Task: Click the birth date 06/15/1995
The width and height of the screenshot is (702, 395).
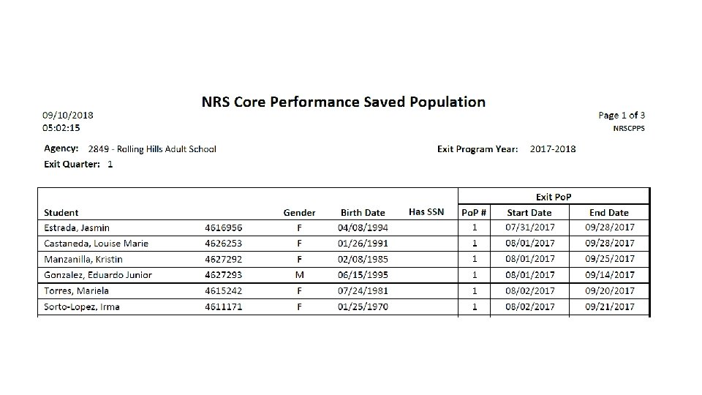Action: click(x=363, y=275)
